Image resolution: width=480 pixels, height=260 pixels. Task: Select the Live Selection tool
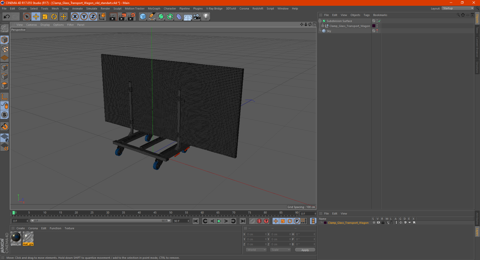click(x=27, y=17)
